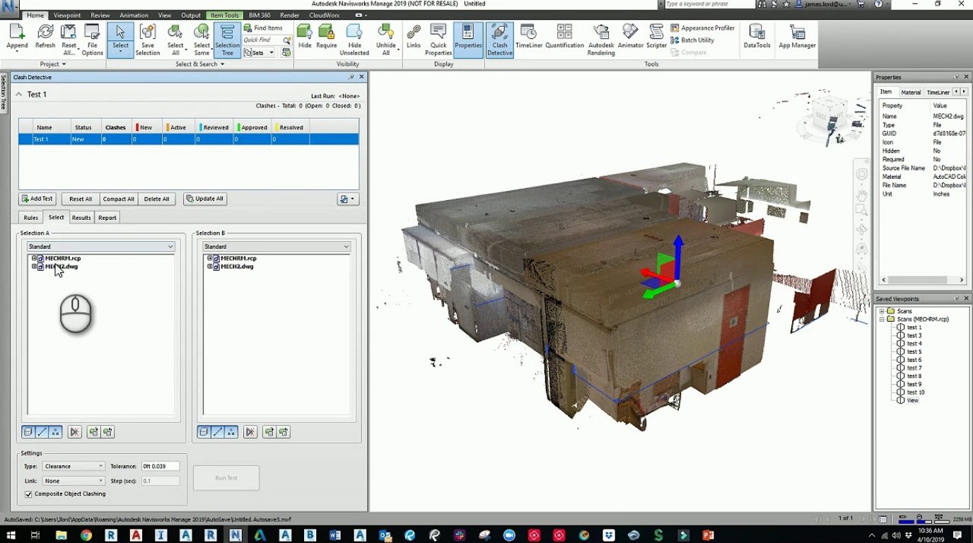Expand MECH2.dwg in Selection B tree
The height and width of the screenshot is (543, 973).
click(x=209, y=267)
